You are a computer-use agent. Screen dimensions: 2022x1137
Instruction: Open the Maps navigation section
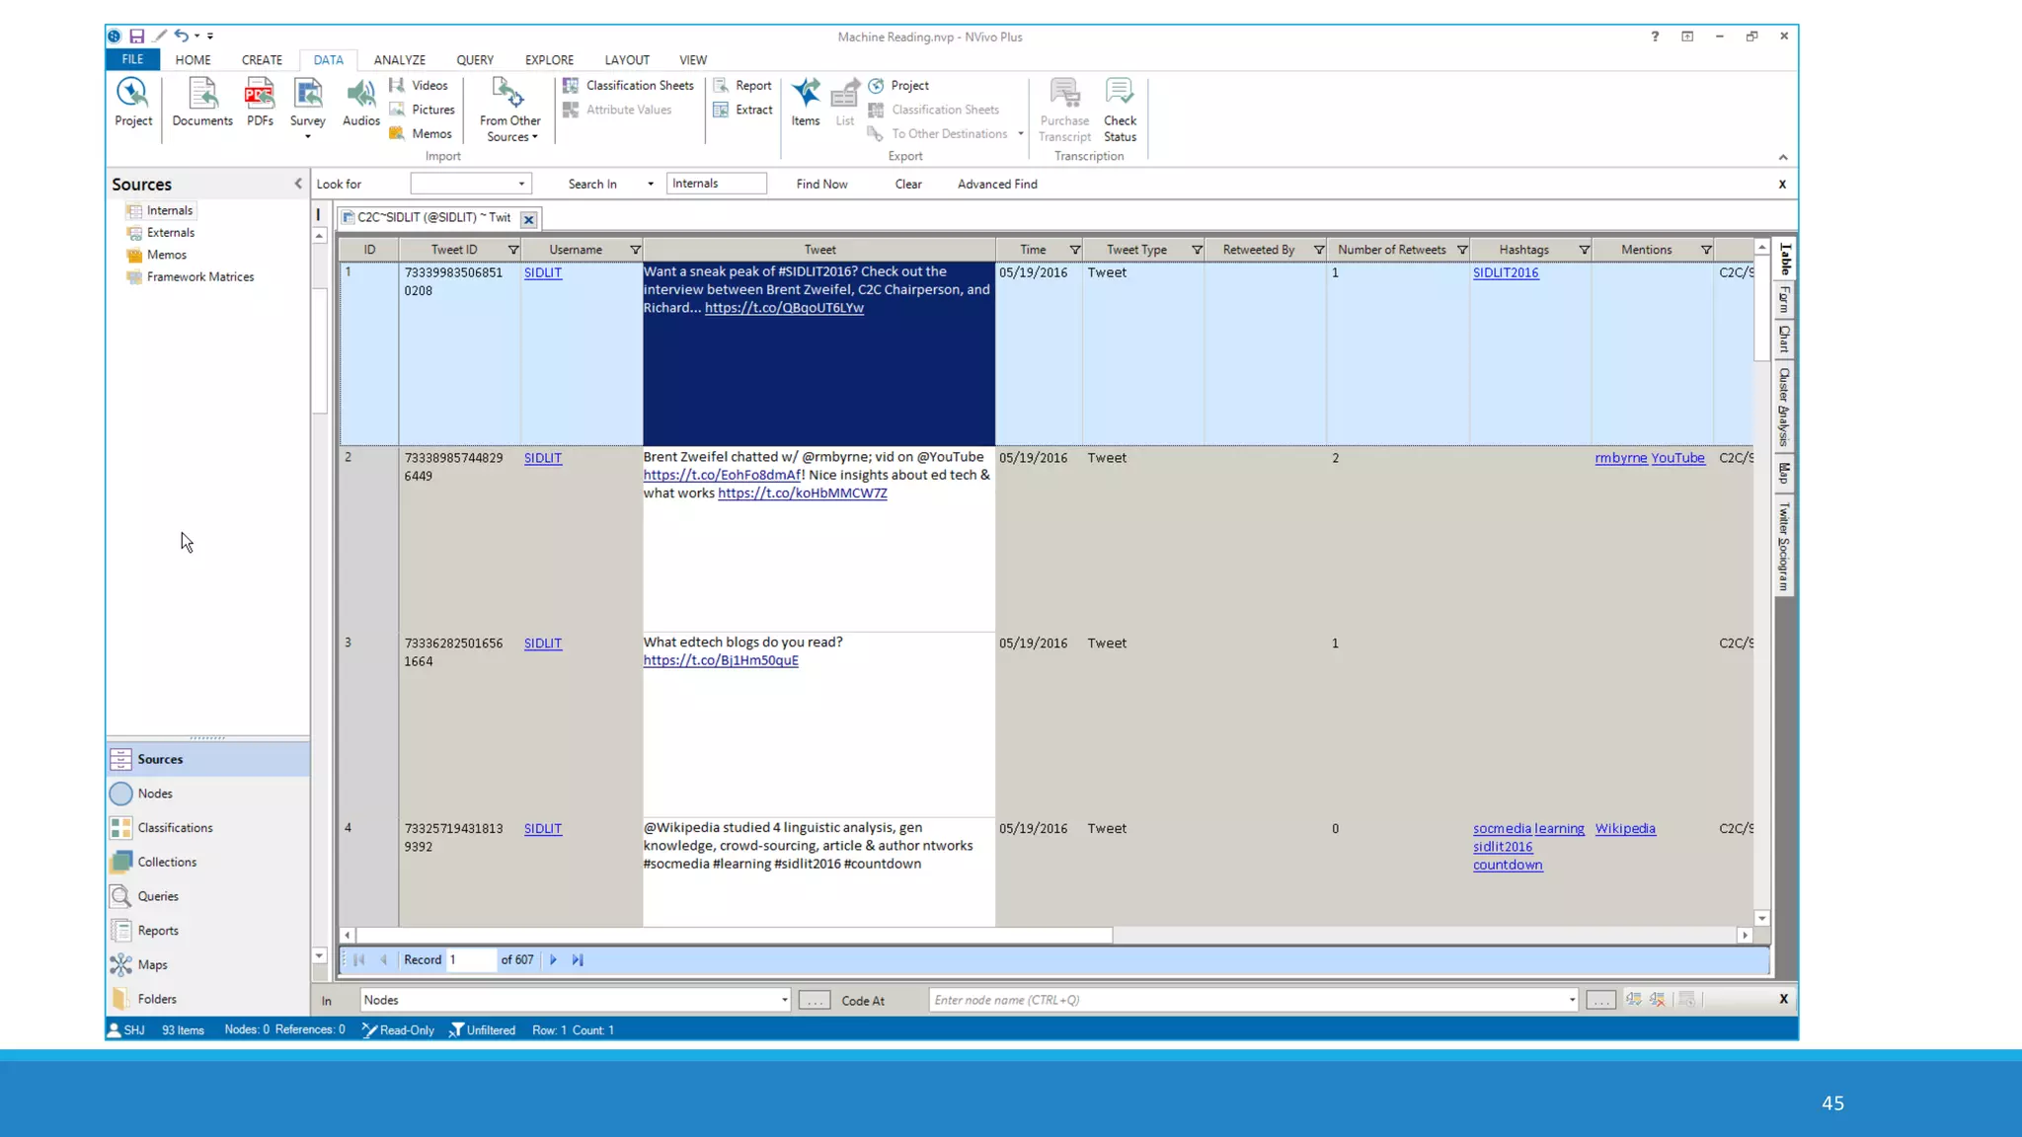pos(152,964)
